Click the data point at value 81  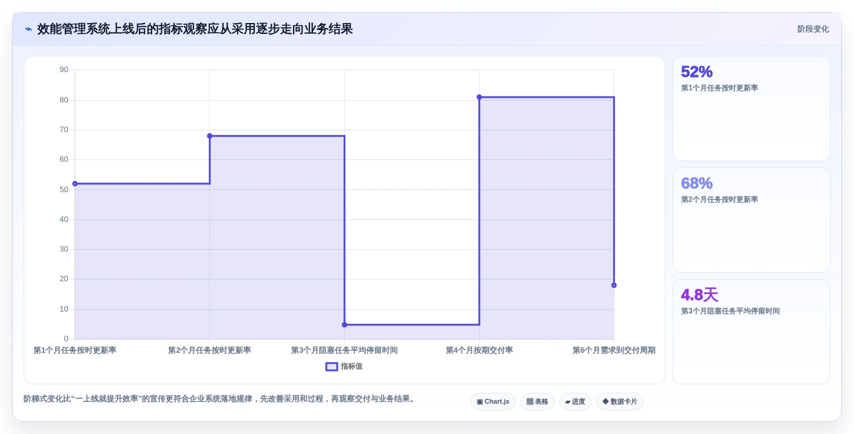click(x=479, y=97)
